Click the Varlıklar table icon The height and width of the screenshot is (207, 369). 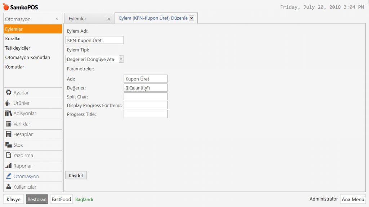pyautogui.click(x=9, y=124)
